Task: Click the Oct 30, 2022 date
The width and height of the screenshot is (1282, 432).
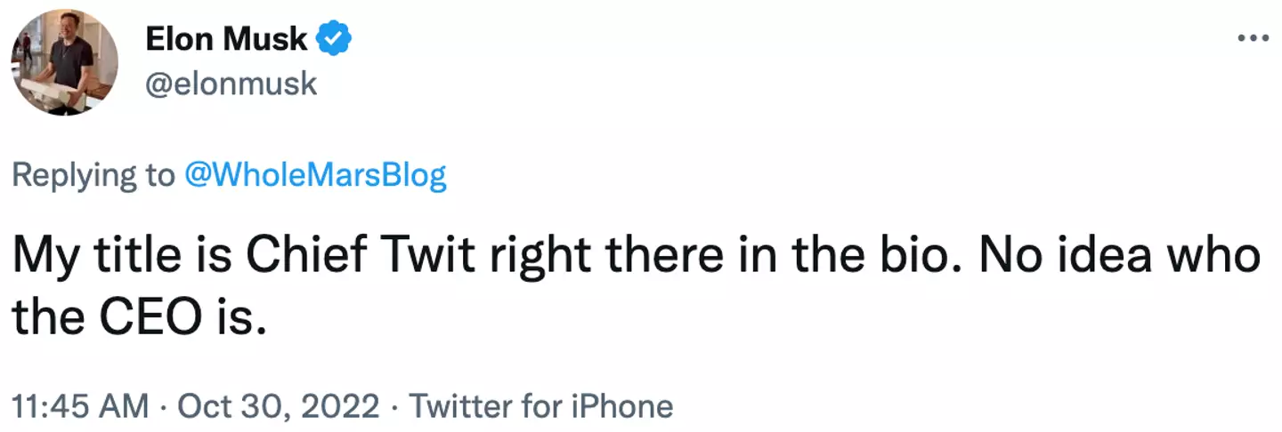Action: (279, 406)
